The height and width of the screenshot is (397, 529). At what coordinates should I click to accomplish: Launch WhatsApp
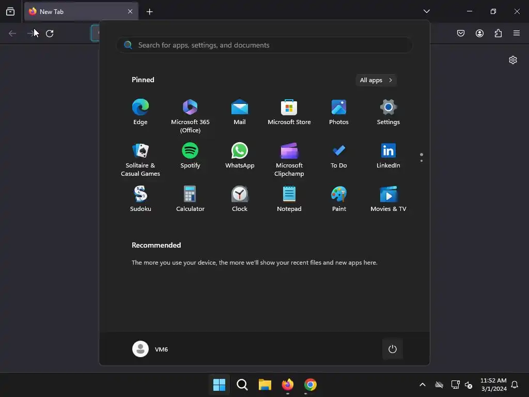tap(240, 155)
